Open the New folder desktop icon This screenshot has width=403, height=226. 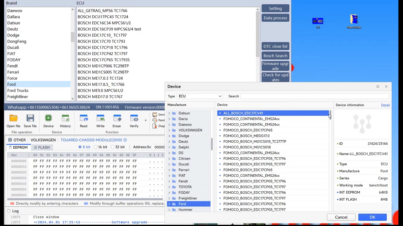354,19
